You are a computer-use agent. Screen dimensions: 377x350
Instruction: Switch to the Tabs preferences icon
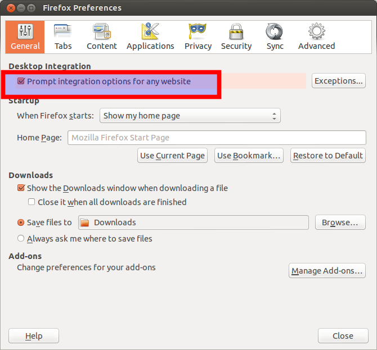coord(63,32)
